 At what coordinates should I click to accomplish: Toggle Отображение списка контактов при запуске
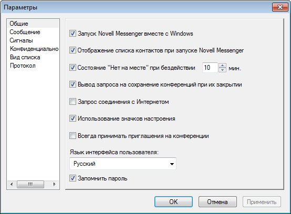(72, 50)
